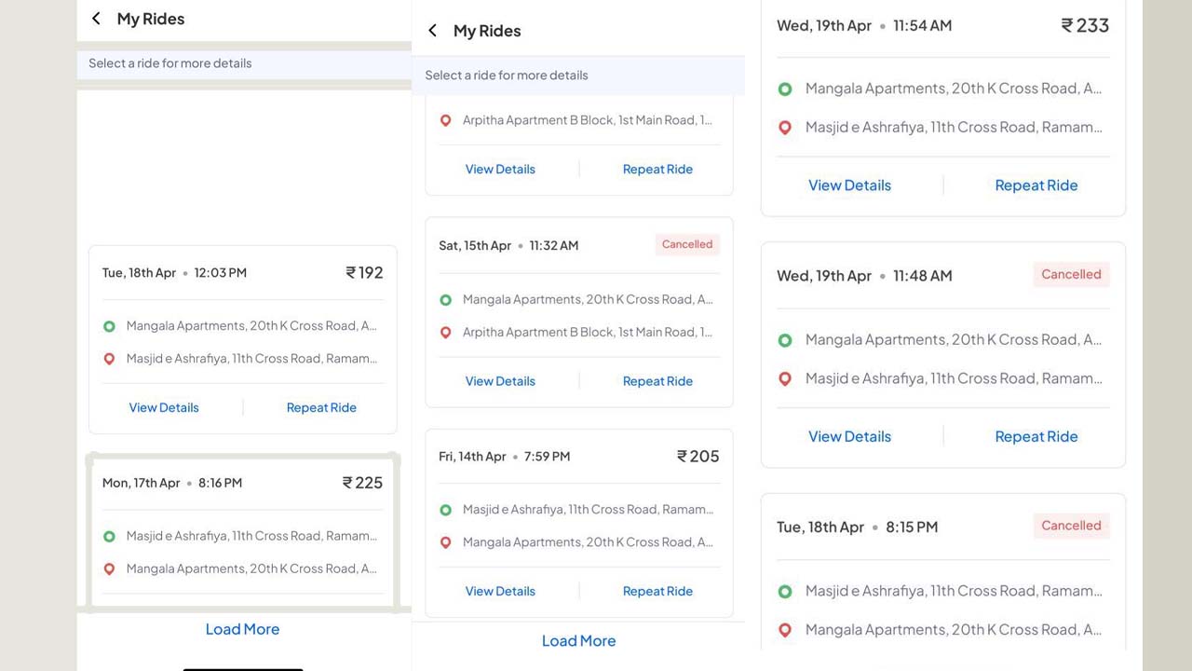Tap green pickup icon on 8:15 PM ride
Image resolution: width=1192 pixels, height=671 pixels.
pyautogui.click(x=785, y=591)
